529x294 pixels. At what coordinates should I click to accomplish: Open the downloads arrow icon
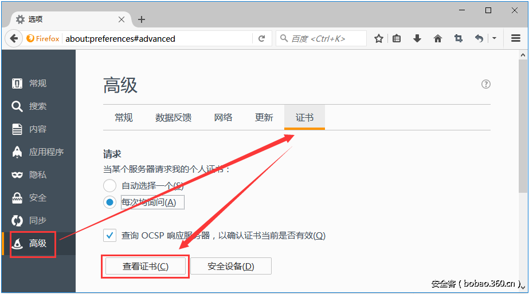pyautogui.click(x=417, y=38)
